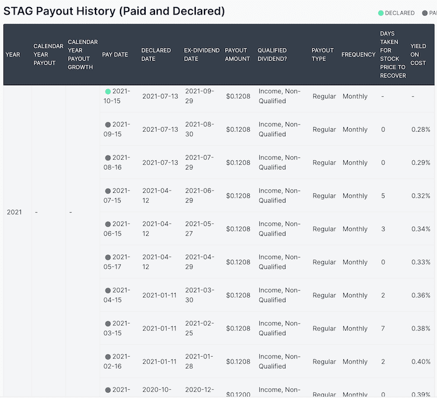Viewport: 437px width, 398px height.
Task: Click the PAYOUT TYPE column header
Action: pyautogui.click(x=322, y=55)
